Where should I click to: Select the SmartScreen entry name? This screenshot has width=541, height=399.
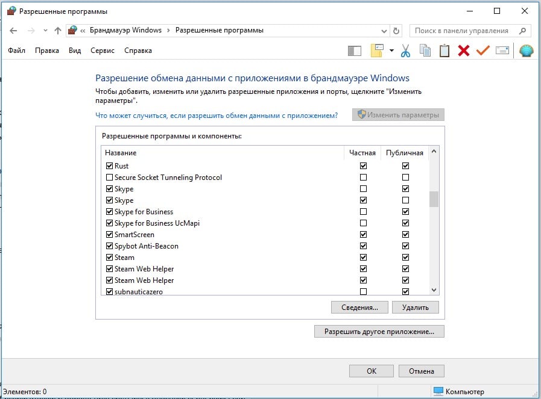(134, 235)
